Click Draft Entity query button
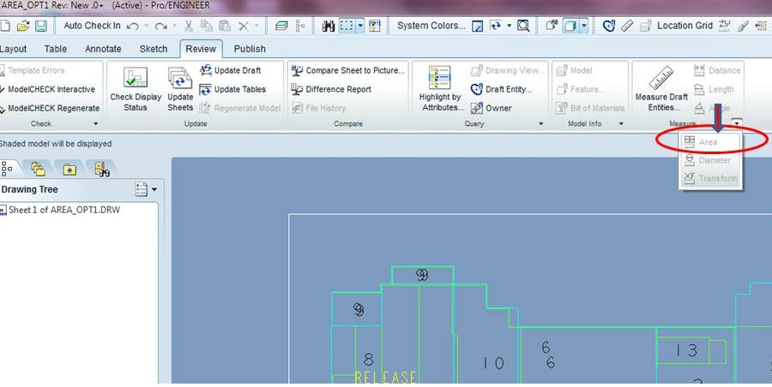The width and height of the screenshot is (772, 387). (x=501, y=90)
